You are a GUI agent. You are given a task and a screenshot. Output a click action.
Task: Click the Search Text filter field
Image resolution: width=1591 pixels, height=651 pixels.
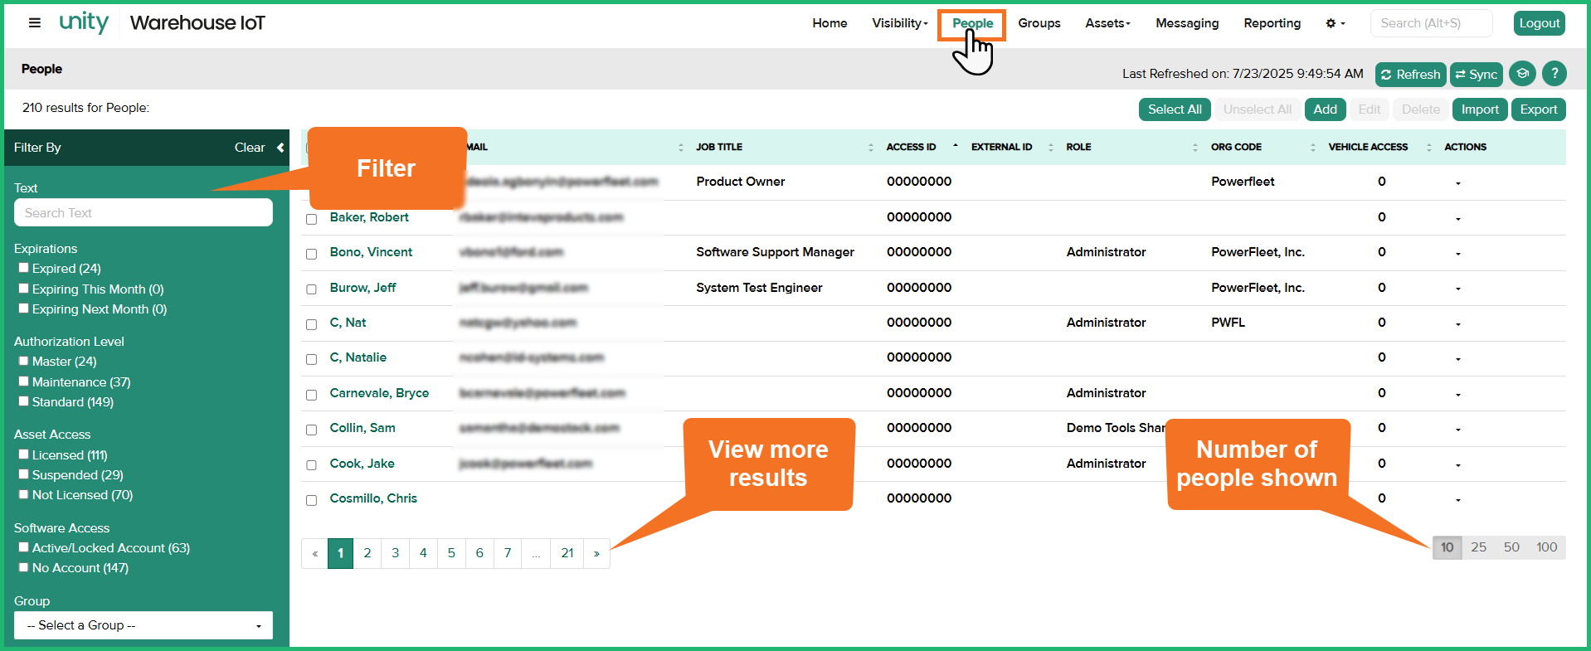[144, 213]
